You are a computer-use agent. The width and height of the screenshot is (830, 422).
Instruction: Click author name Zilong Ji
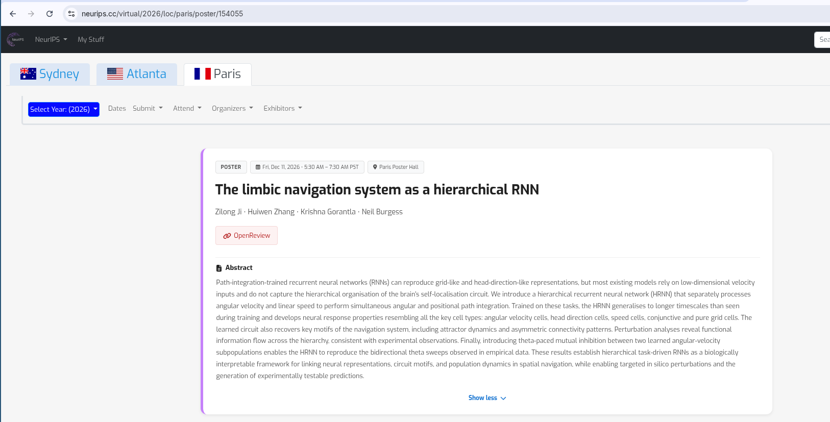(229, 212)
